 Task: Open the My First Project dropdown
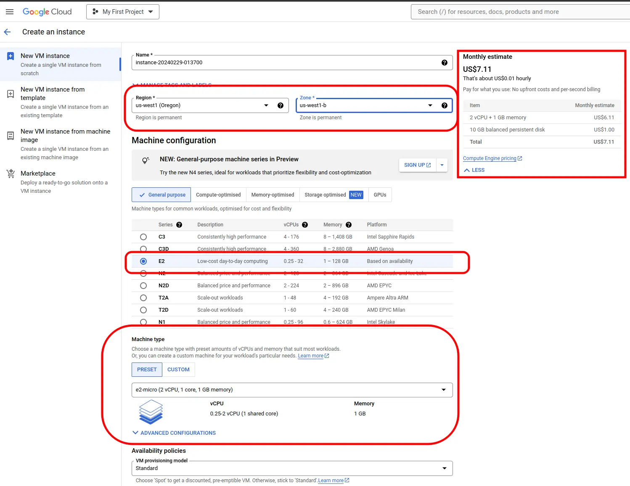123,12
